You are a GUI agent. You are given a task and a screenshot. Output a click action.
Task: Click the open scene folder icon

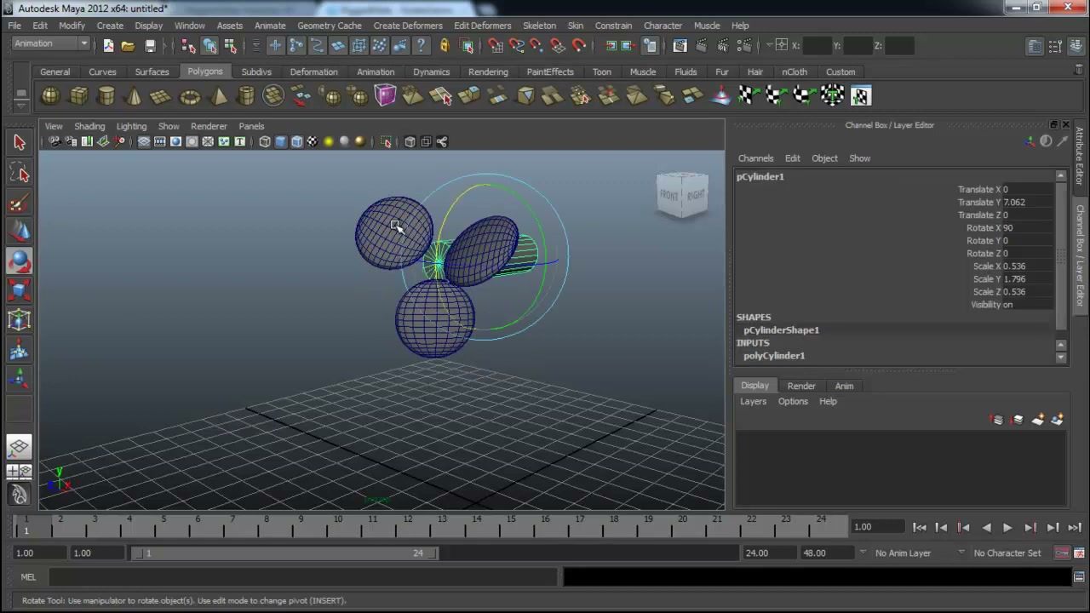tap(128, 45)
